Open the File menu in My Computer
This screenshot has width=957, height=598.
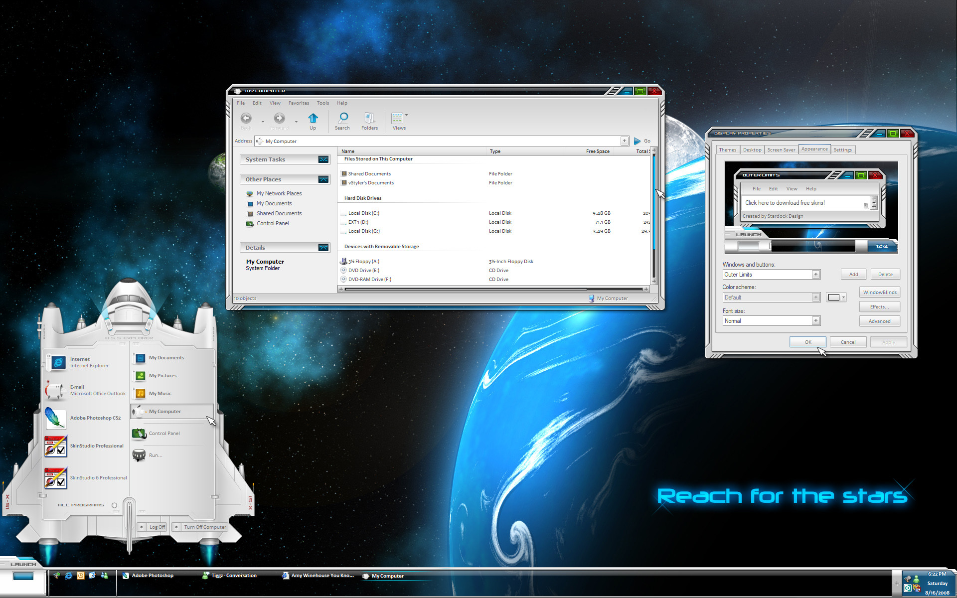241,103
